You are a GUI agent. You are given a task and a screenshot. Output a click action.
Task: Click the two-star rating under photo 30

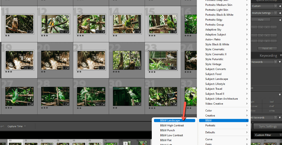coord(115,108)
